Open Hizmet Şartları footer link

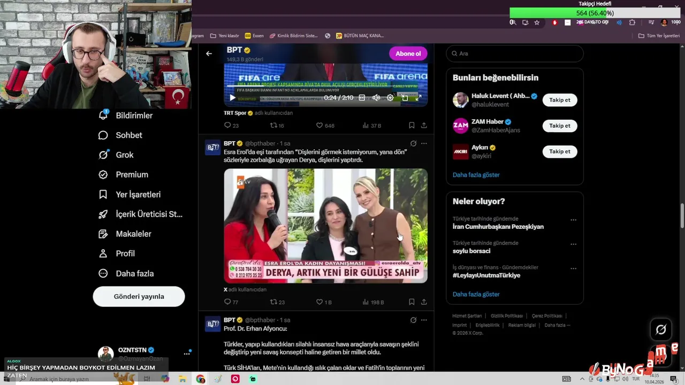(x=467, y=316)
